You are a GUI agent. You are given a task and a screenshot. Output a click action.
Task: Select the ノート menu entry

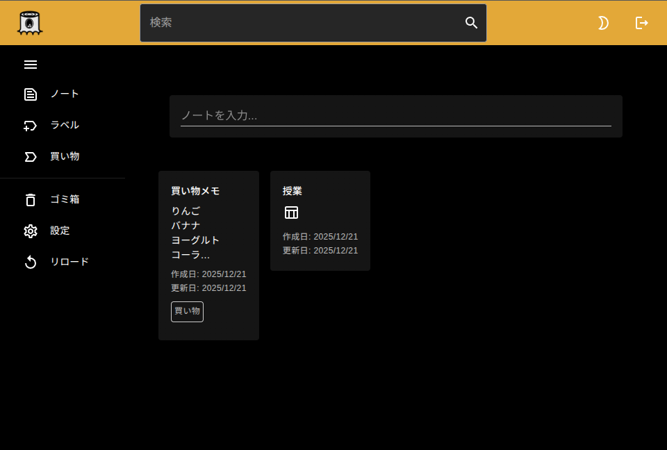[x=65, y=94]
